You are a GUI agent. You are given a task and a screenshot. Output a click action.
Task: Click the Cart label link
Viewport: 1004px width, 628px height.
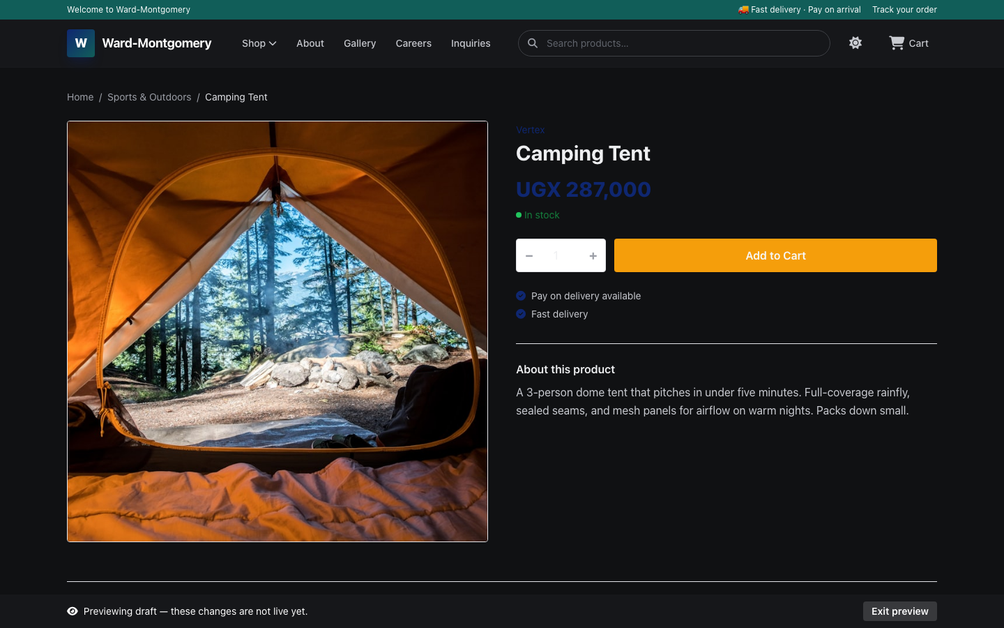[x=918, y=43]
